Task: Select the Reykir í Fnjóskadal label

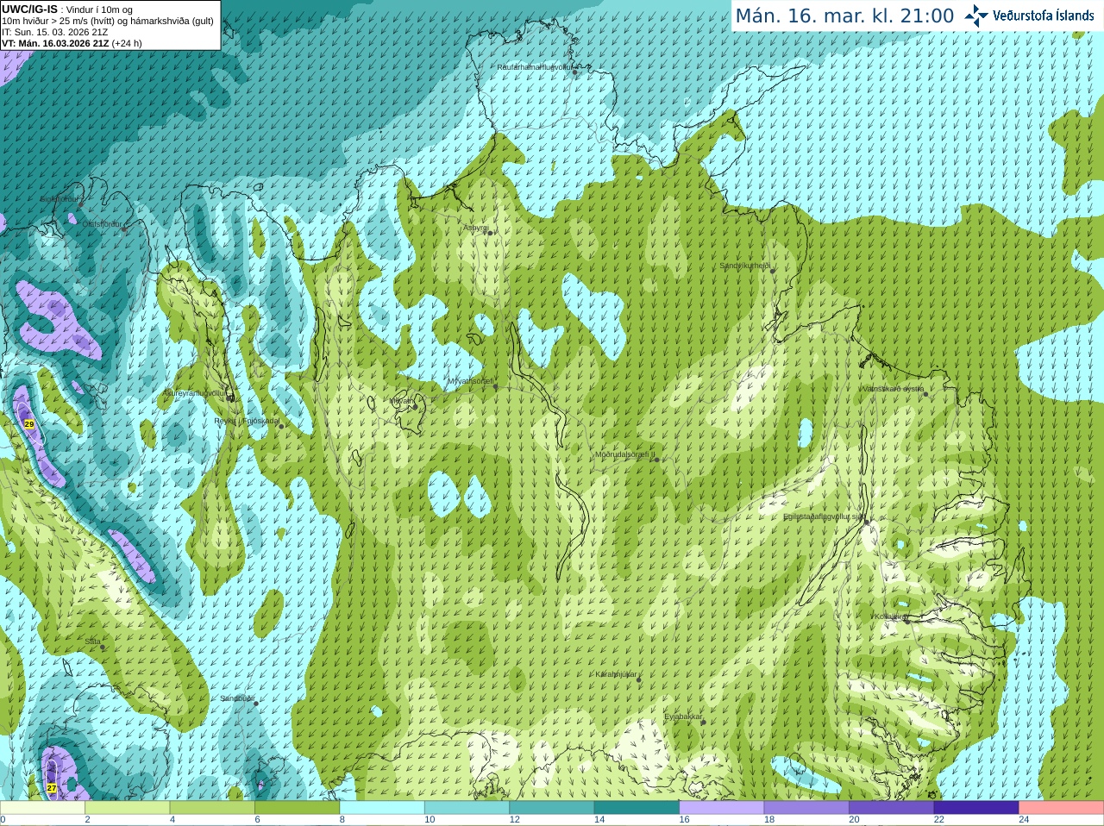Action: coord(248,421)
